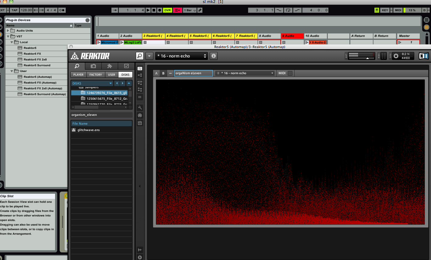Open the Reaktor info button
The image size is (431, 260).
(214, 56)
